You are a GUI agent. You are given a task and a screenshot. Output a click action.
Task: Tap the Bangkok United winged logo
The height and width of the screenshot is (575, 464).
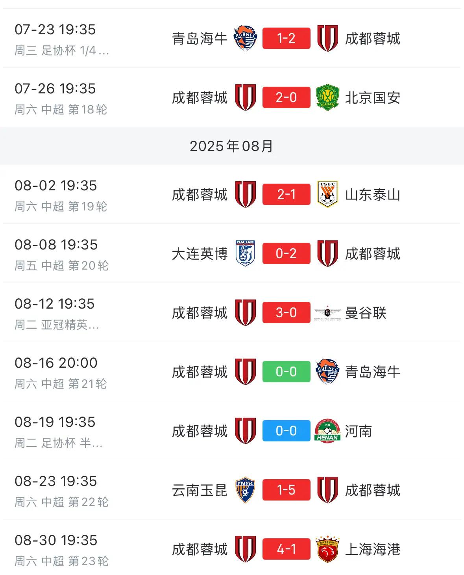(327, 313)
